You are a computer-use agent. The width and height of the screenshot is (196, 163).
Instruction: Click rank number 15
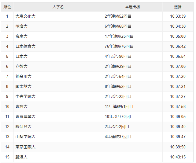tap(7, 157)
